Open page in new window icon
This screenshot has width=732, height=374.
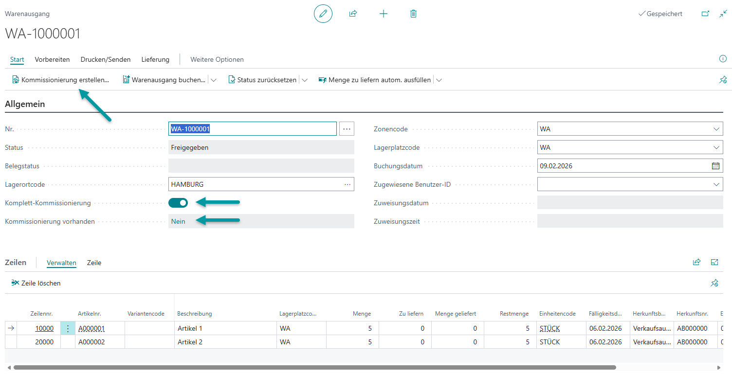(705, 14)
